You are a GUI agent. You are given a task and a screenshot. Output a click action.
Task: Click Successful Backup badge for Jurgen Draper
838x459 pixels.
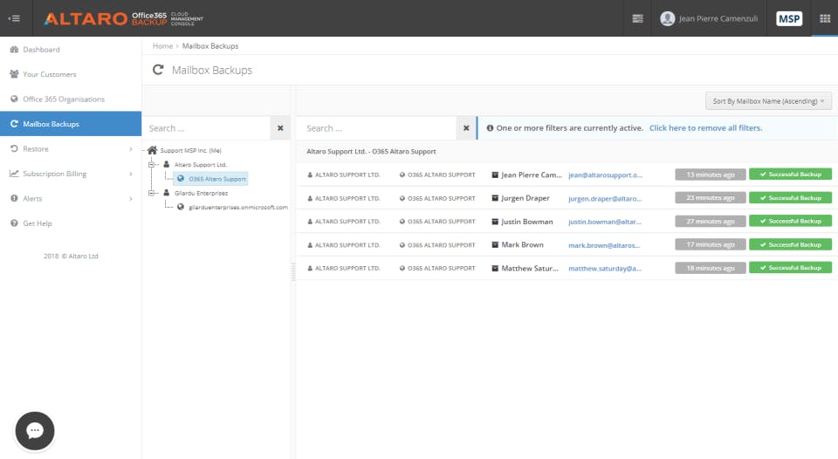[x=790, y=198]
